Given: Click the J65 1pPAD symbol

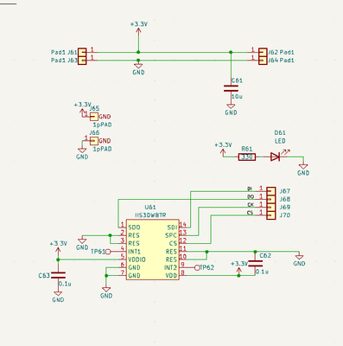Looking at the screenshot, I should point(94,117).
